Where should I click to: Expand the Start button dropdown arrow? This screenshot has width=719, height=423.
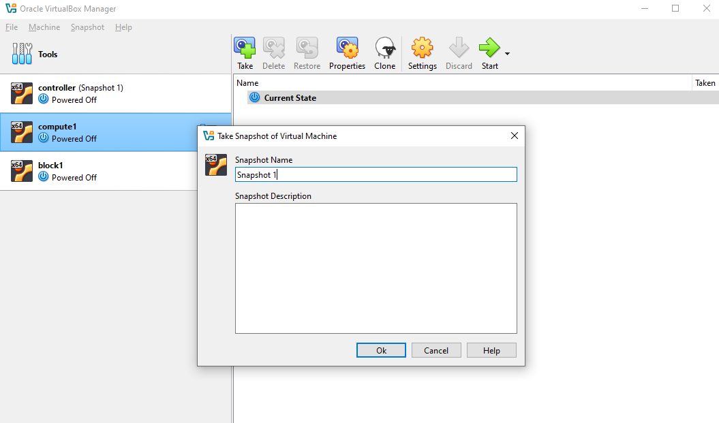(508, 54)
